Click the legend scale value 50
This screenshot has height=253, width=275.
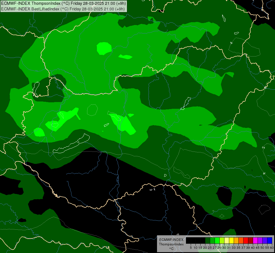coord(262,248)
